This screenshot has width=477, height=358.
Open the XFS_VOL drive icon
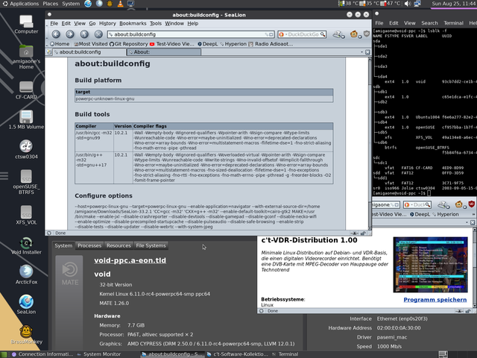click(26, 215)
